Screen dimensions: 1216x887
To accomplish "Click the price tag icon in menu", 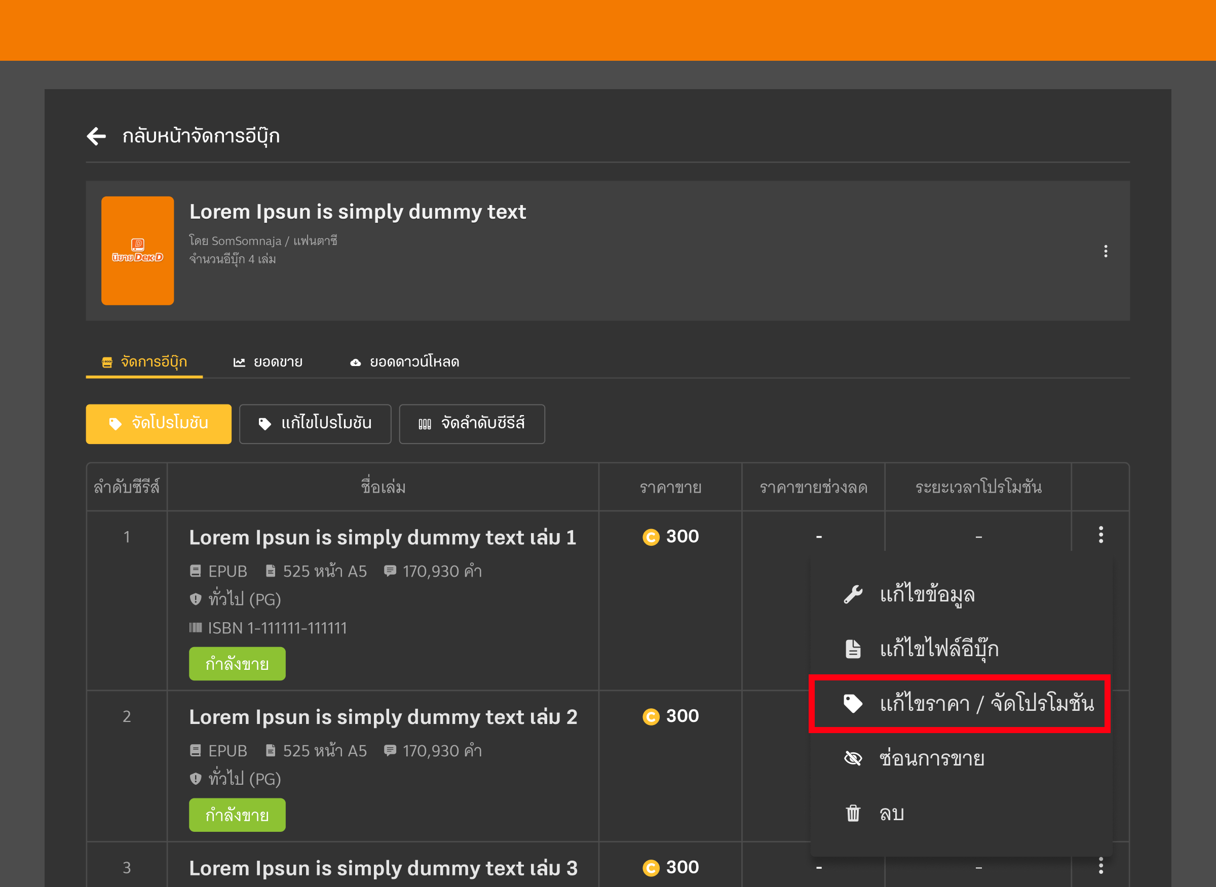I will [x=853, y=703].
